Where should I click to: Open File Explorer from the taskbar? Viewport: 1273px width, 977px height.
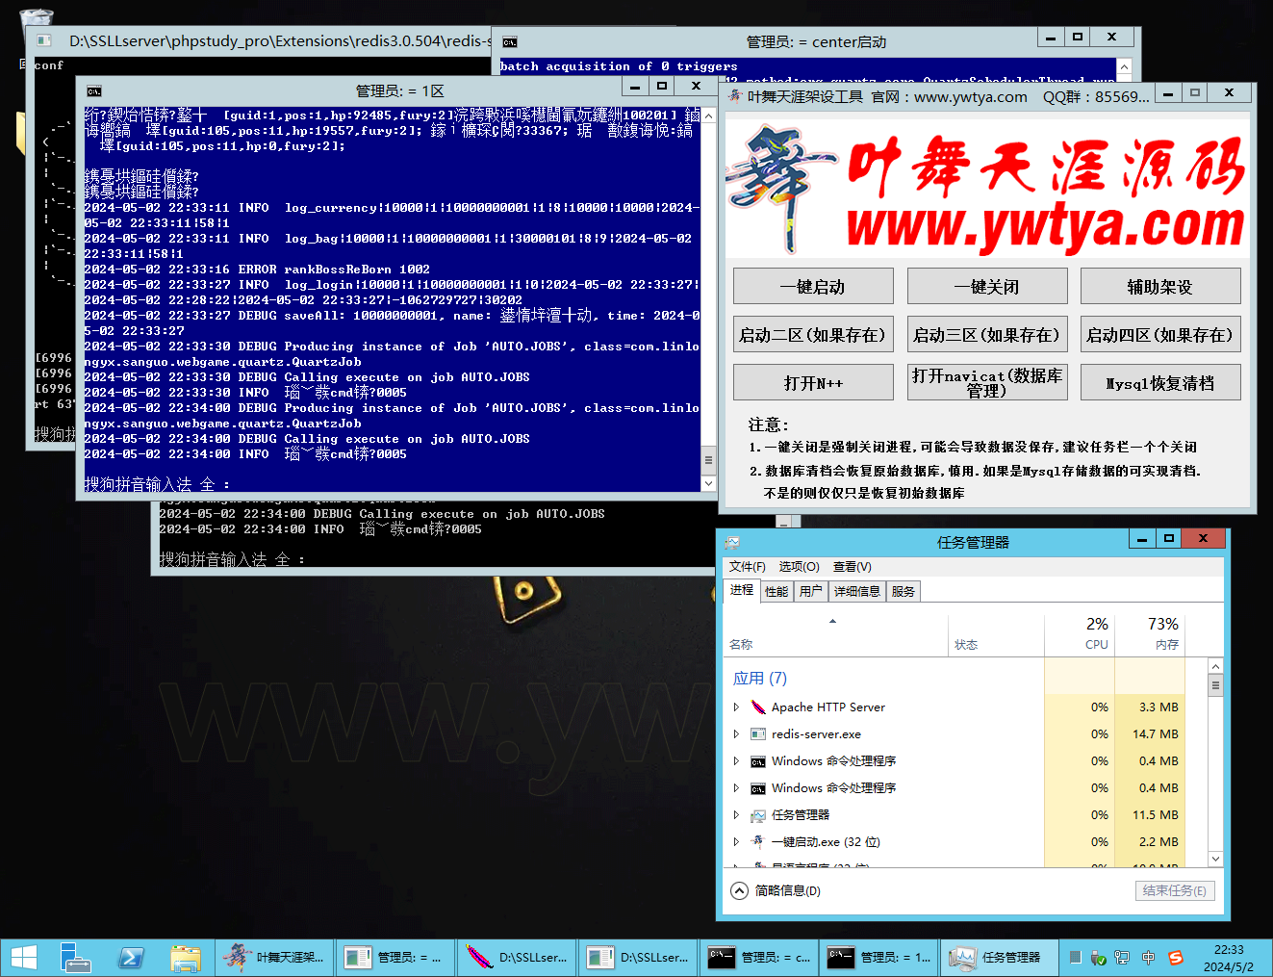click(186, 958)
